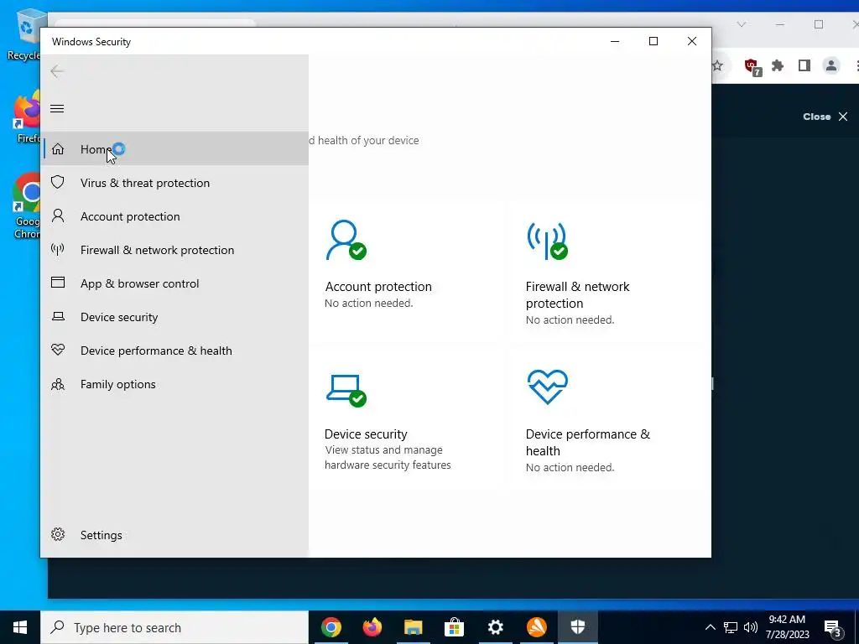
Task: Open the Windows Start menu
Action: 20,627
